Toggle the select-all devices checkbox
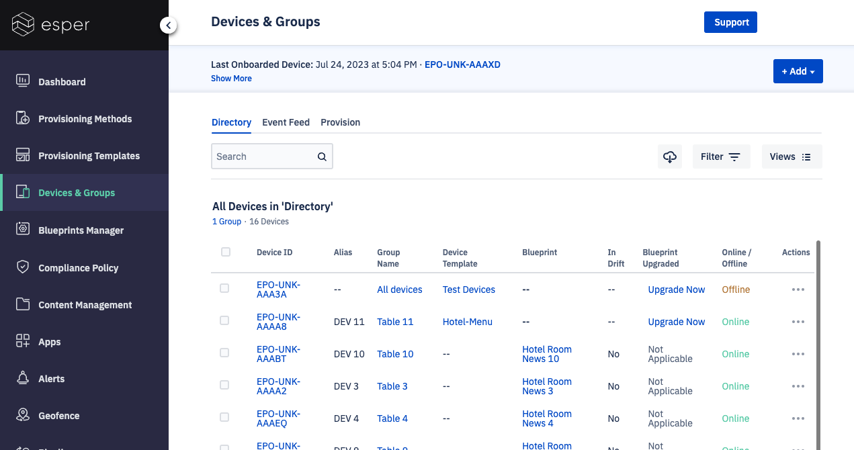The width and height of the screenshot is (854, 450). coord(226,252)
